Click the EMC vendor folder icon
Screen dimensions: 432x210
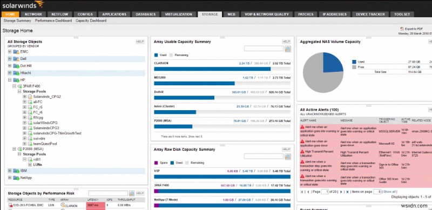click(x=16, y=52)
